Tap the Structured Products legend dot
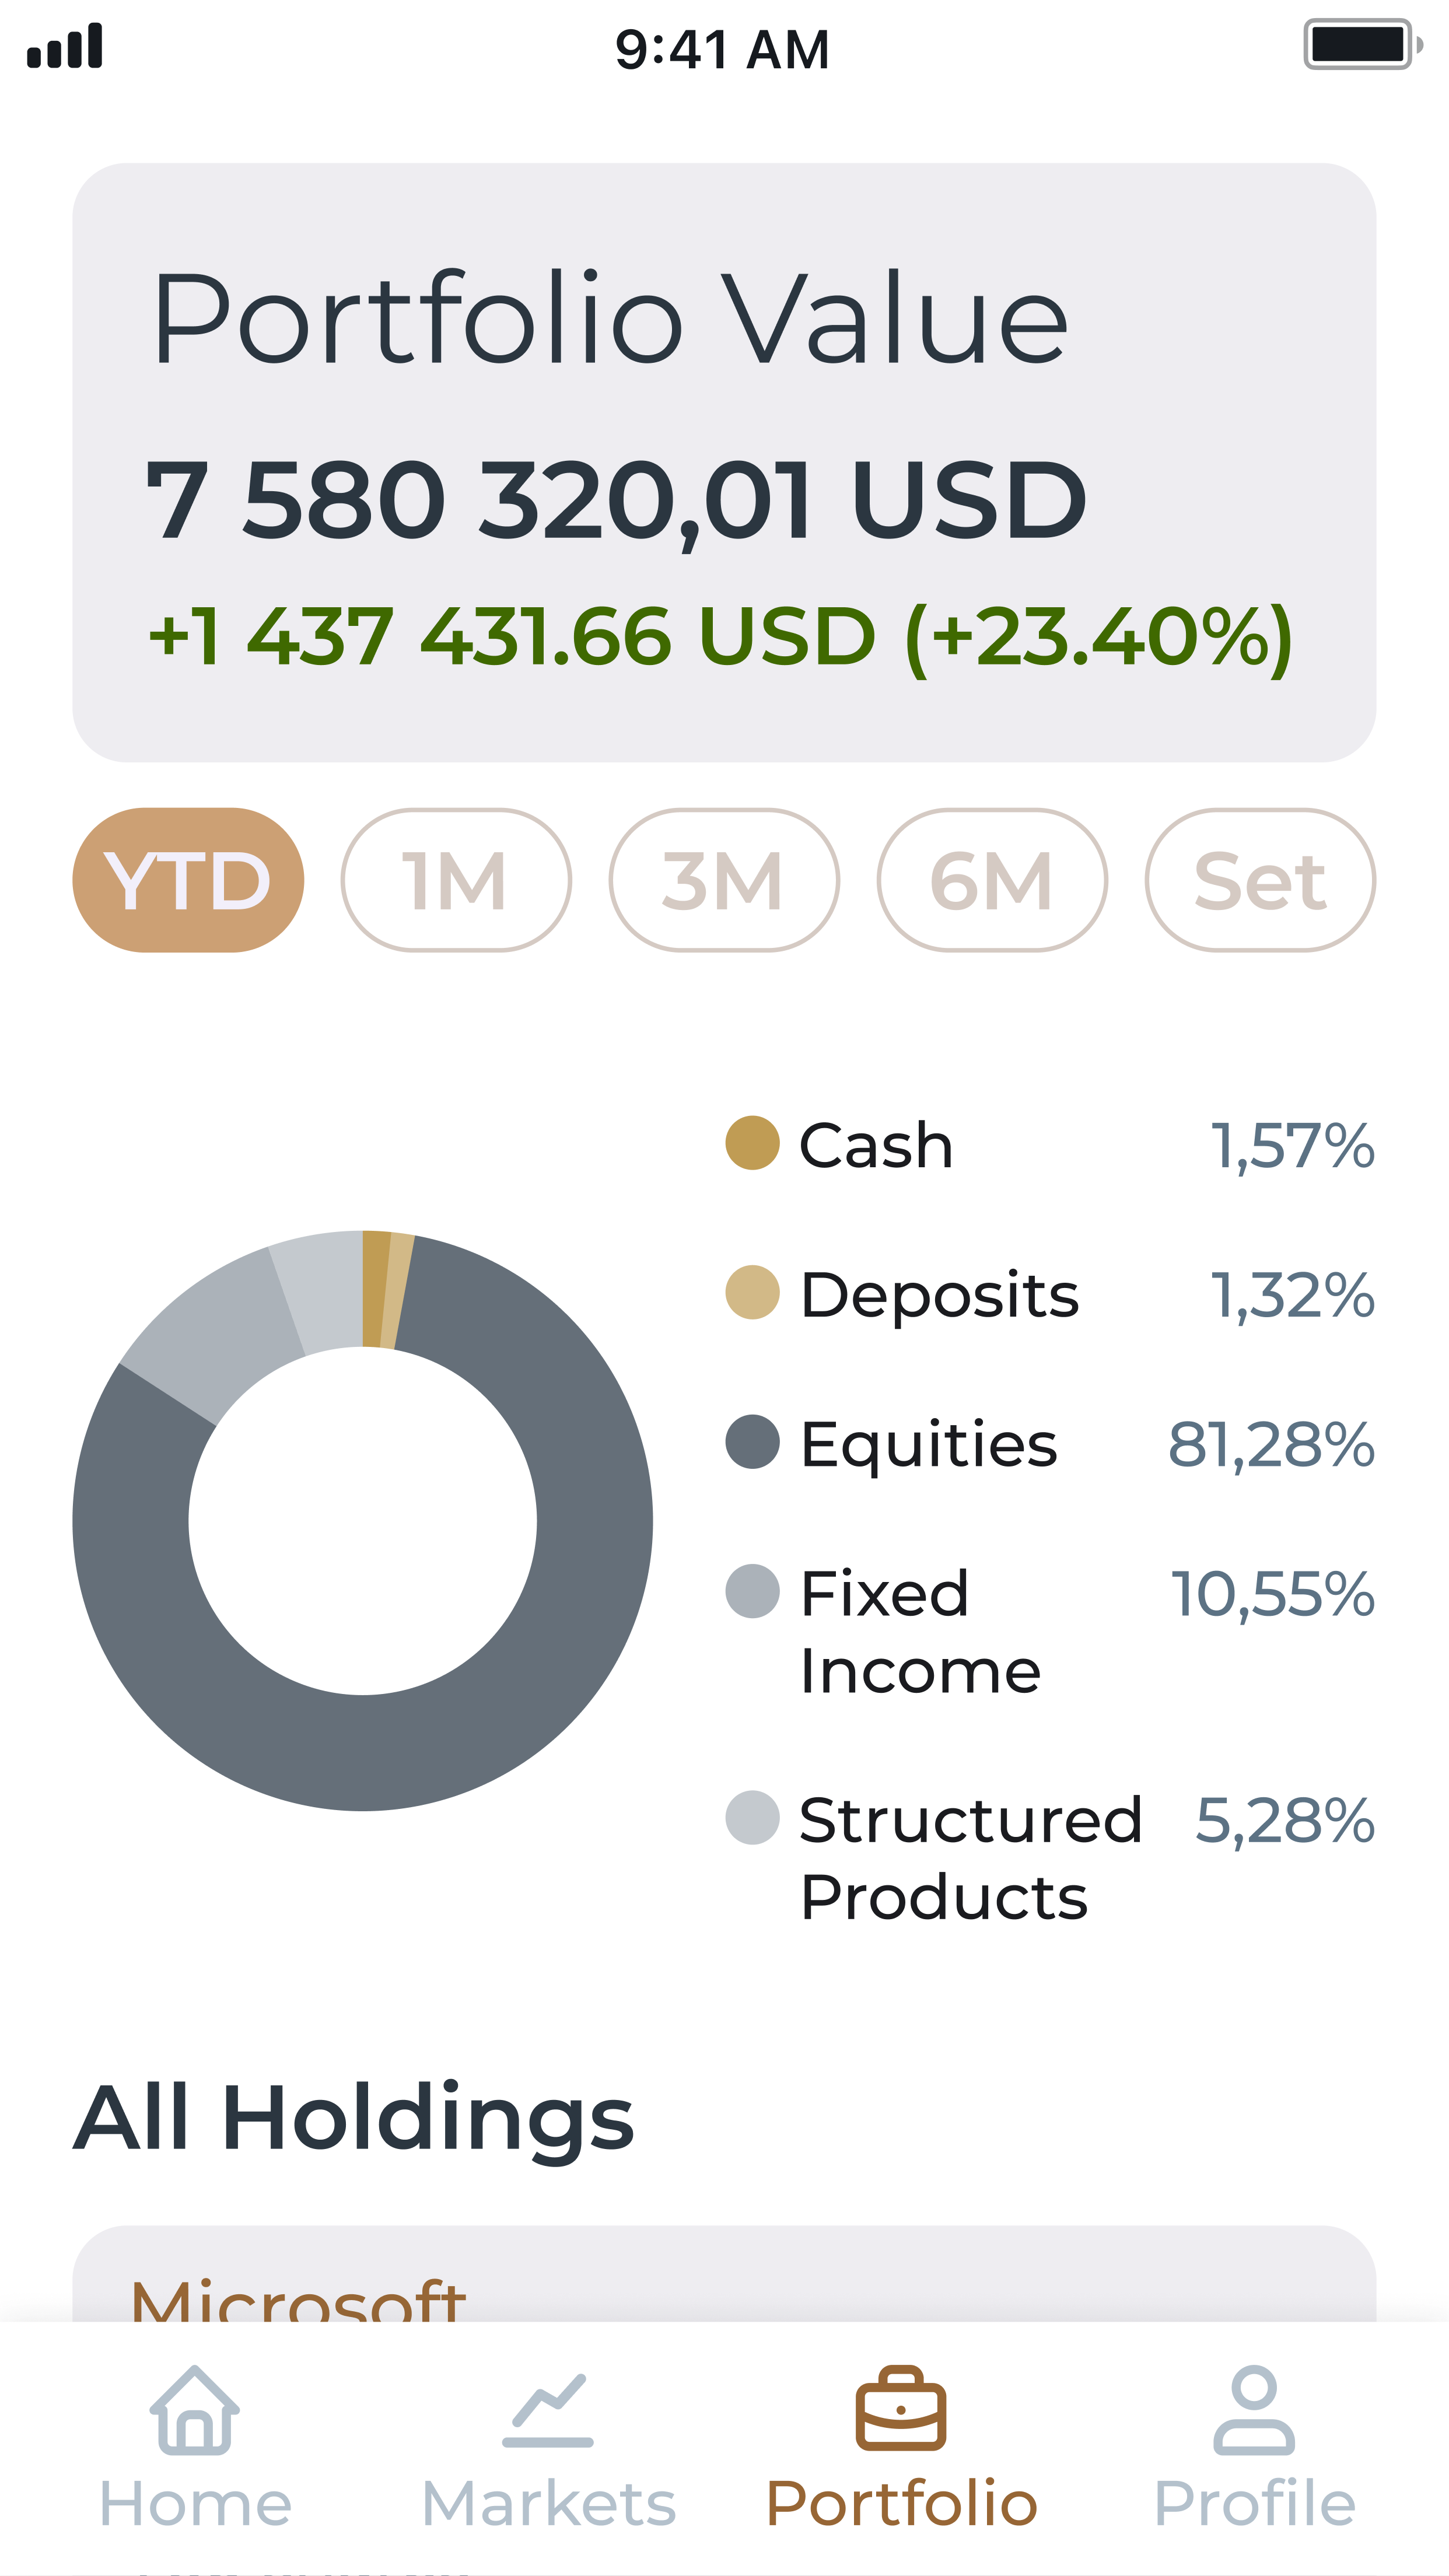The image size is (1449, 2576). [x=752, y=1817]
